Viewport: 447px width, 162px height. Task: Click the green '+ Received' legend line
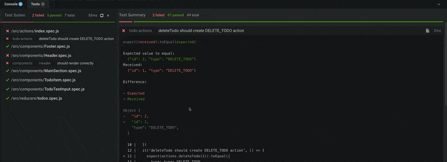point(134,99)
